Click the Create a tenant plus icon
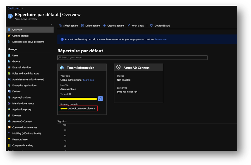 click(x=105, y=26)
